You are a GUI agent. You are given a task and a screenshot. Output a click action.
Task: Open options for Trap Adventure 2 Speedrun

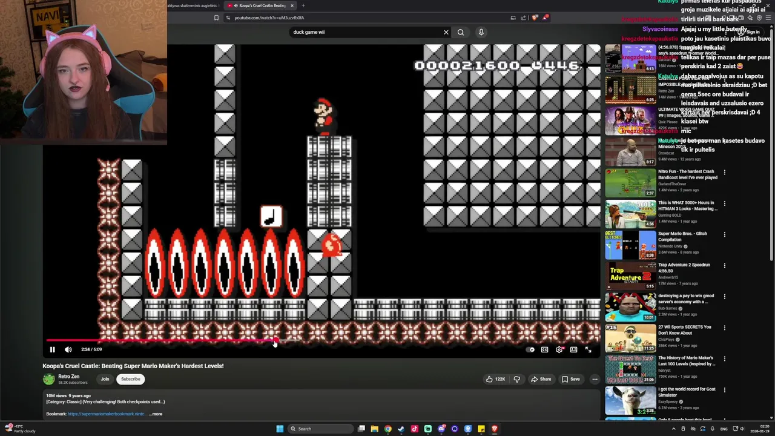click(x=724, y=265)
